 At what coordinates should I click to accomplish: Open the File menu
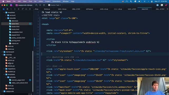(x=14, y=1)
